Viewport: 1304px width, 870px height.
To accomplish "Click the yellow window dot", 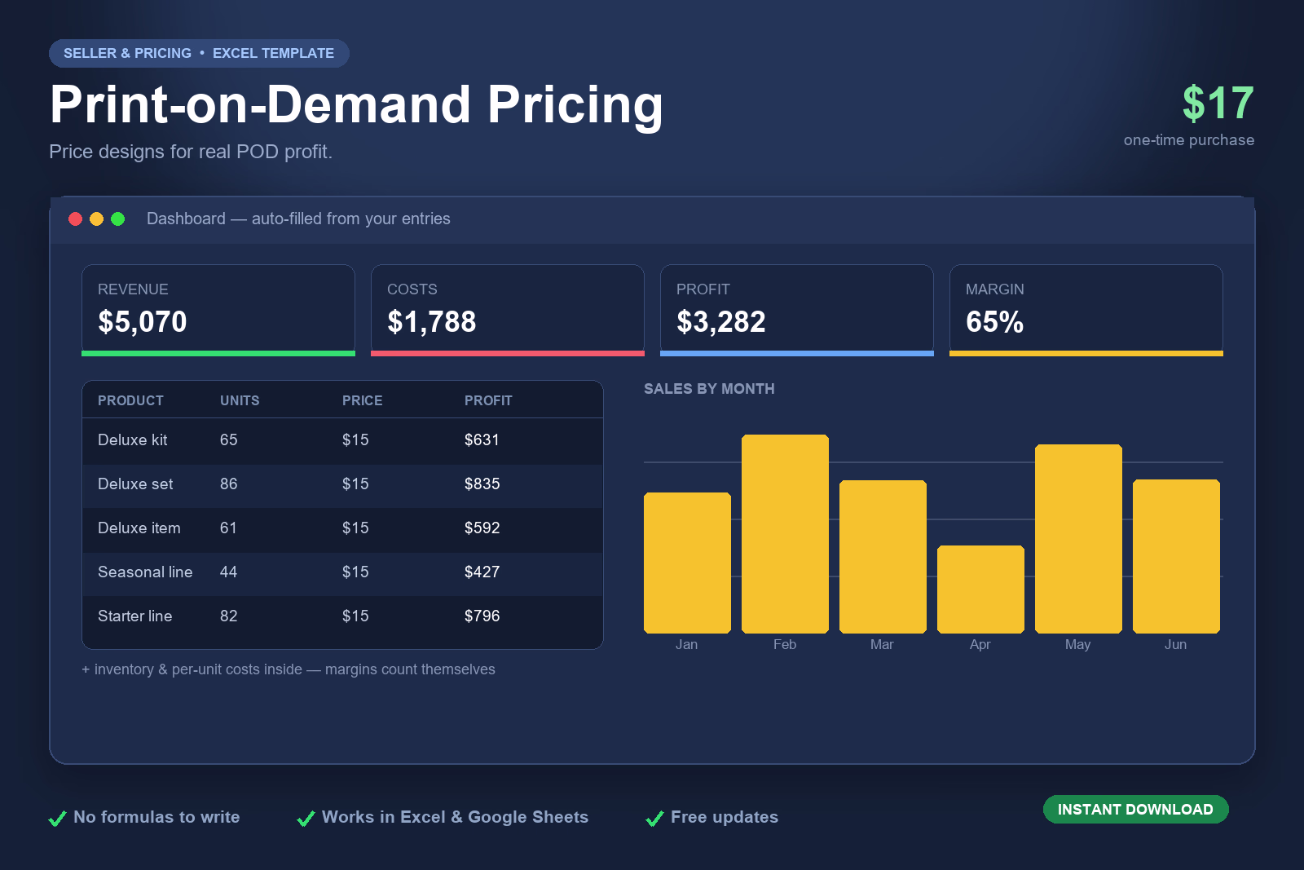I will [96, 219].
